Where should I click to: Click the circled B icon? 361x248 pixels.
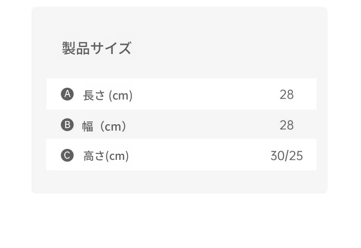tap(67, 125)
